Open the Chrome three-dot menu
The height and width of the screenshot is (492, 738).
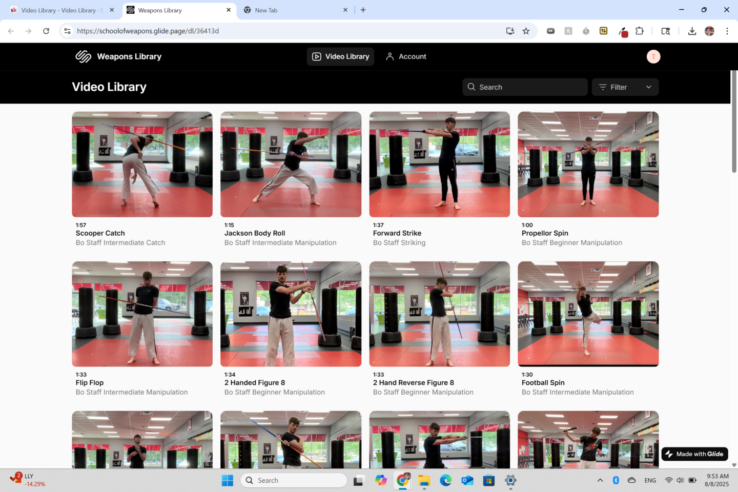[727, 31]
